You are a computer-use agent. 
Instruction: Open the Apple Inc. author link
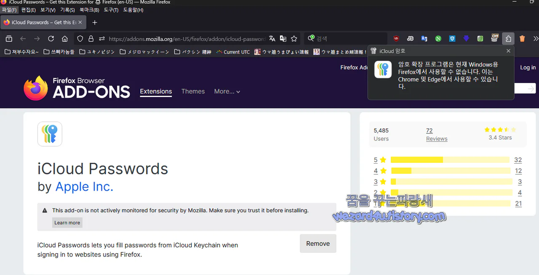[84, 186]
